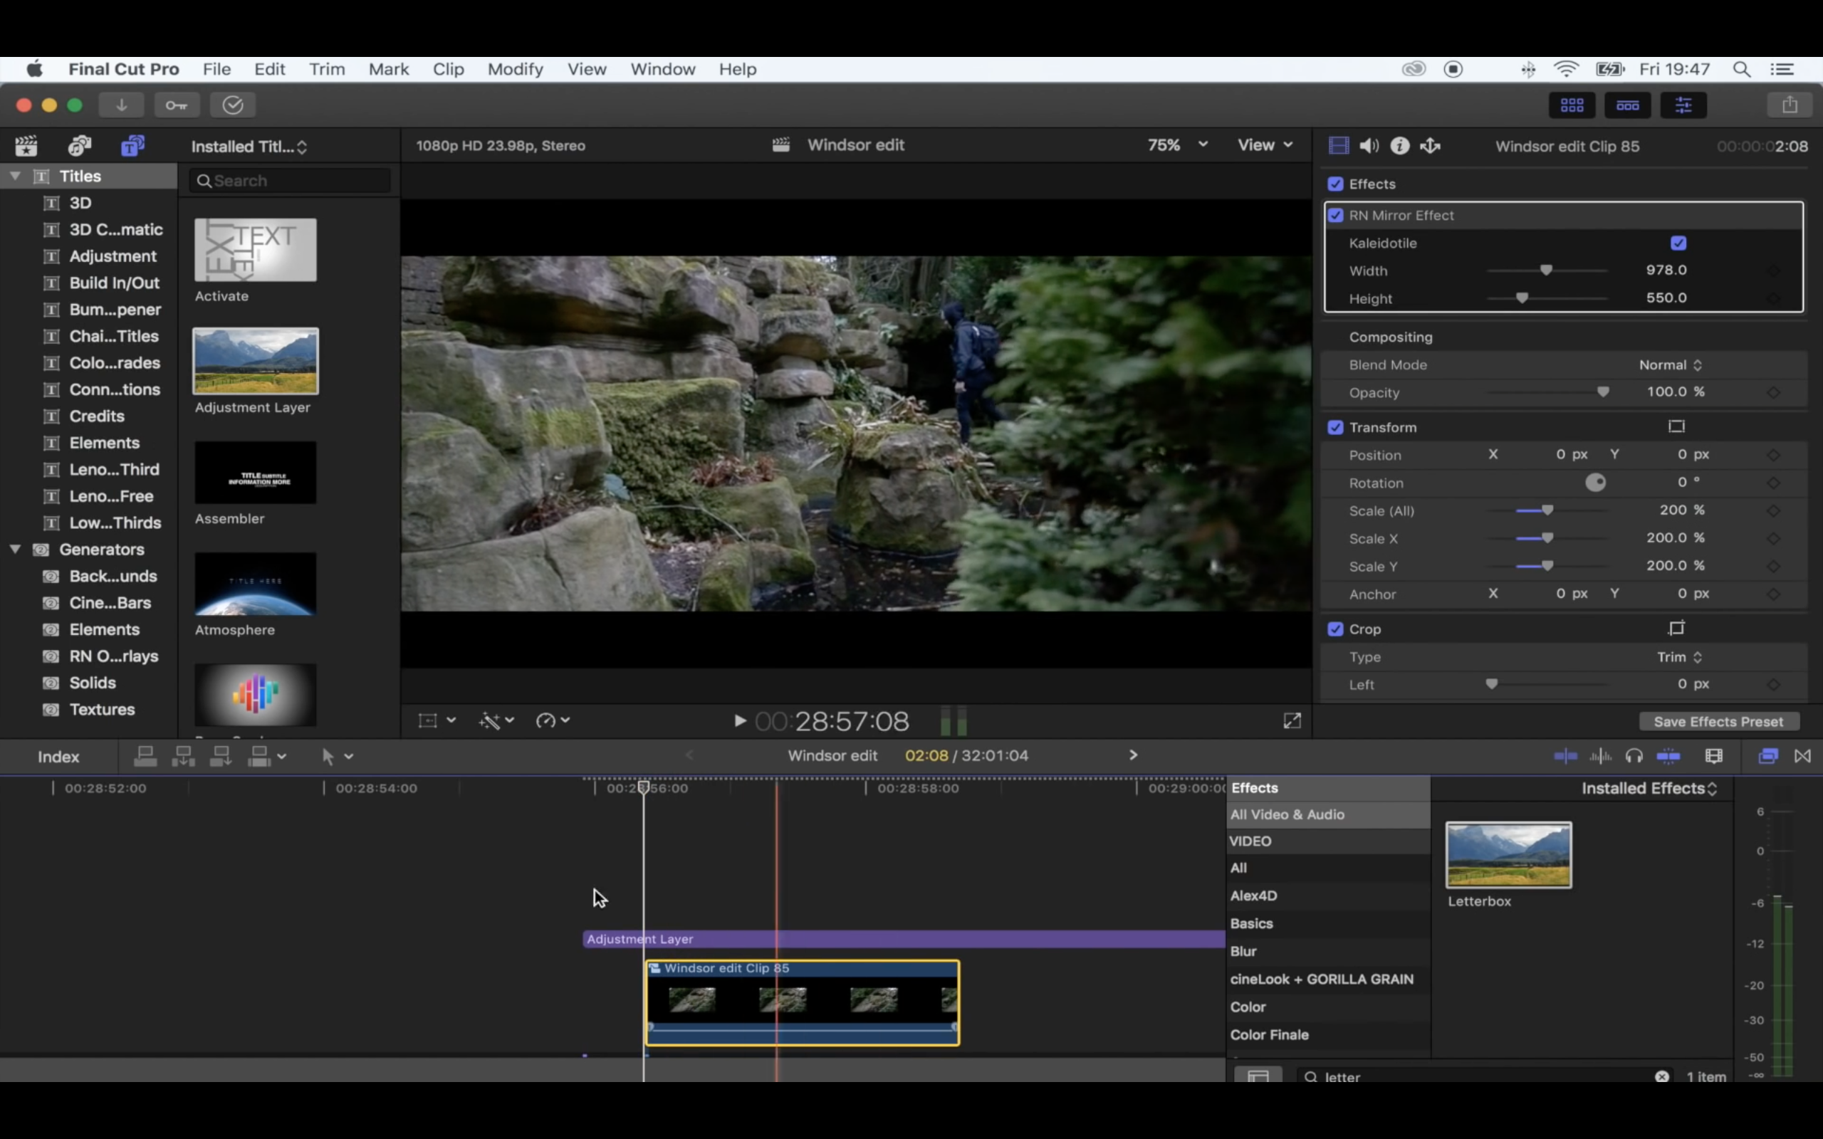Disable the RN Mirror Effect checkbox
1823x1139 pixels.
(x=1336, y=216)
